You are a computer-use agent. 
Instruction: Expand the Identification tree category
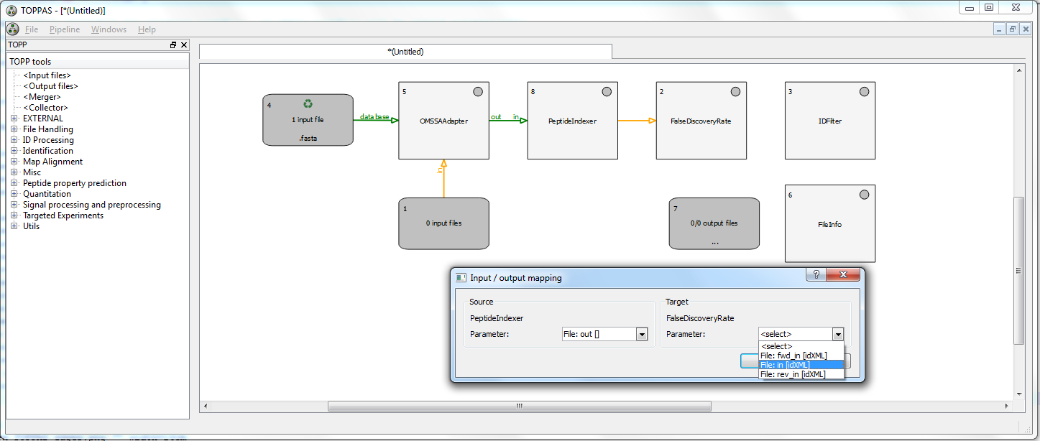coord(14,151)
